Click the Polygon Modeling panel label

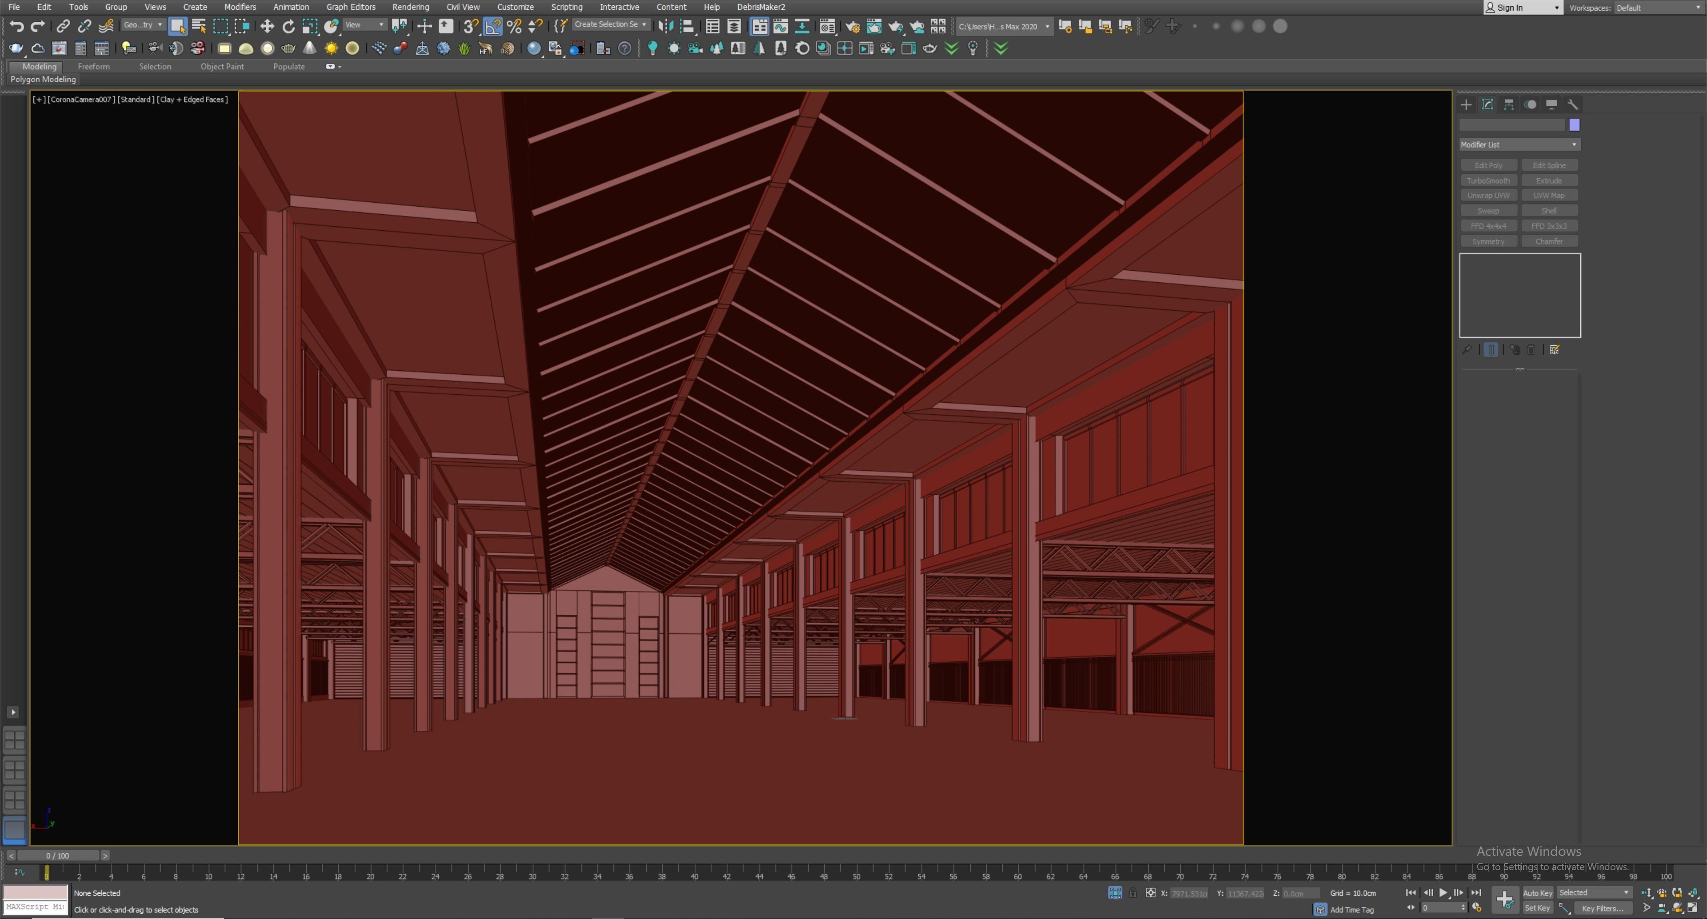[43, 80]
